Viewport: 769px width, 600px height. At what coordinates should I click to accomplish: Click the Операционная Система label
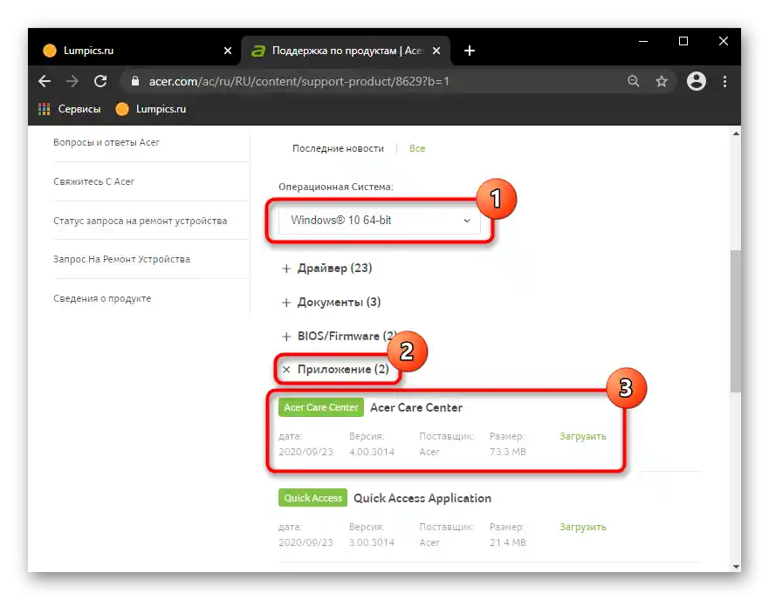point(336,187)
